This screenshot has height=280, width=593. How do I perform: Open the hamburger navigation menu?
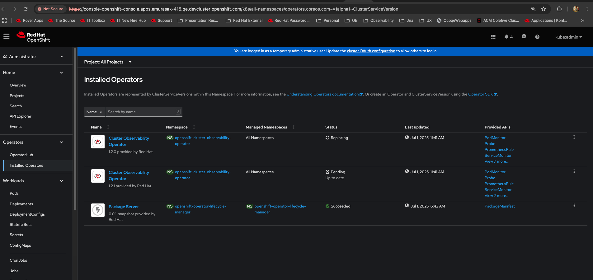point(6,37)
